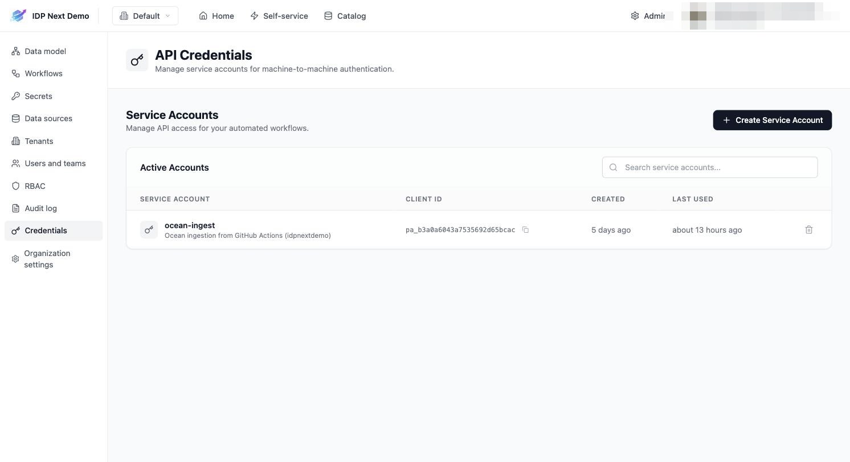Image resolution: width=850 pixels, height=462 pixels.
Task: Copy the ocean-ingest client ID
Action: pos(525,230)
